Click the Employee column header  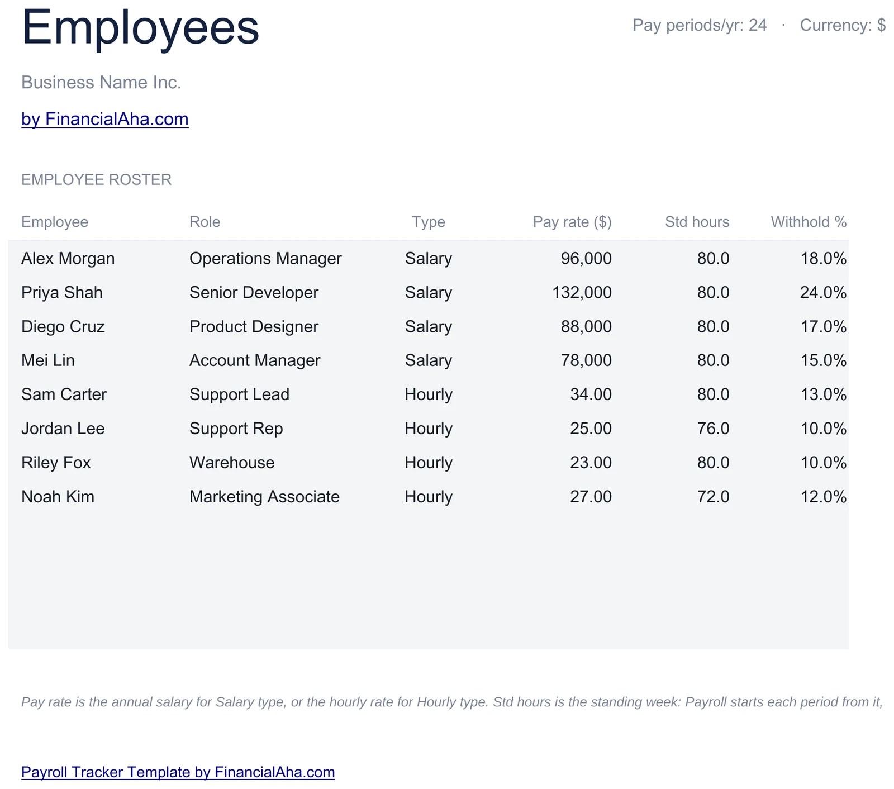pyautogui.click(x=55, y=222)
